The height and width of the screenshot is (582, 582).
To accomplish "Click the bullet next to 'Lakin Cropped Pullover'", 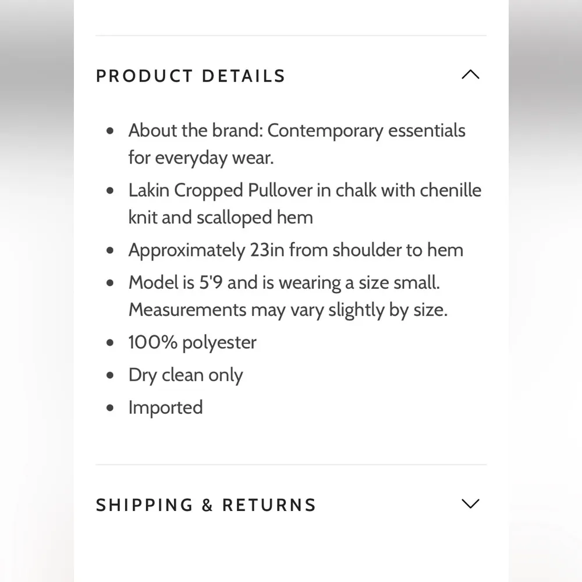I will pyautogui.click(x=111, y=191).
